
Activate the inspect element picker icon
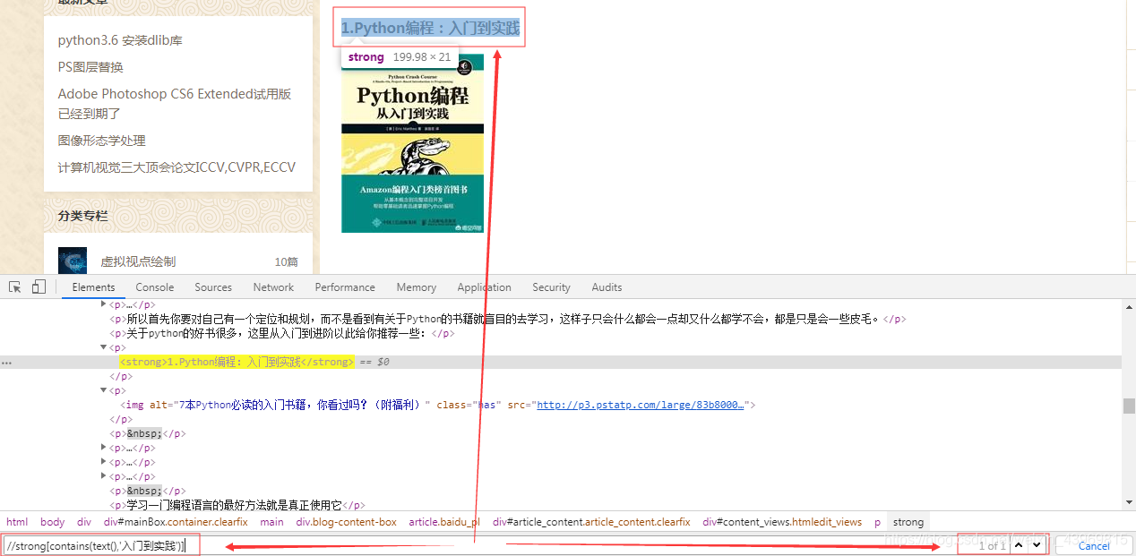tap(15, 287)
